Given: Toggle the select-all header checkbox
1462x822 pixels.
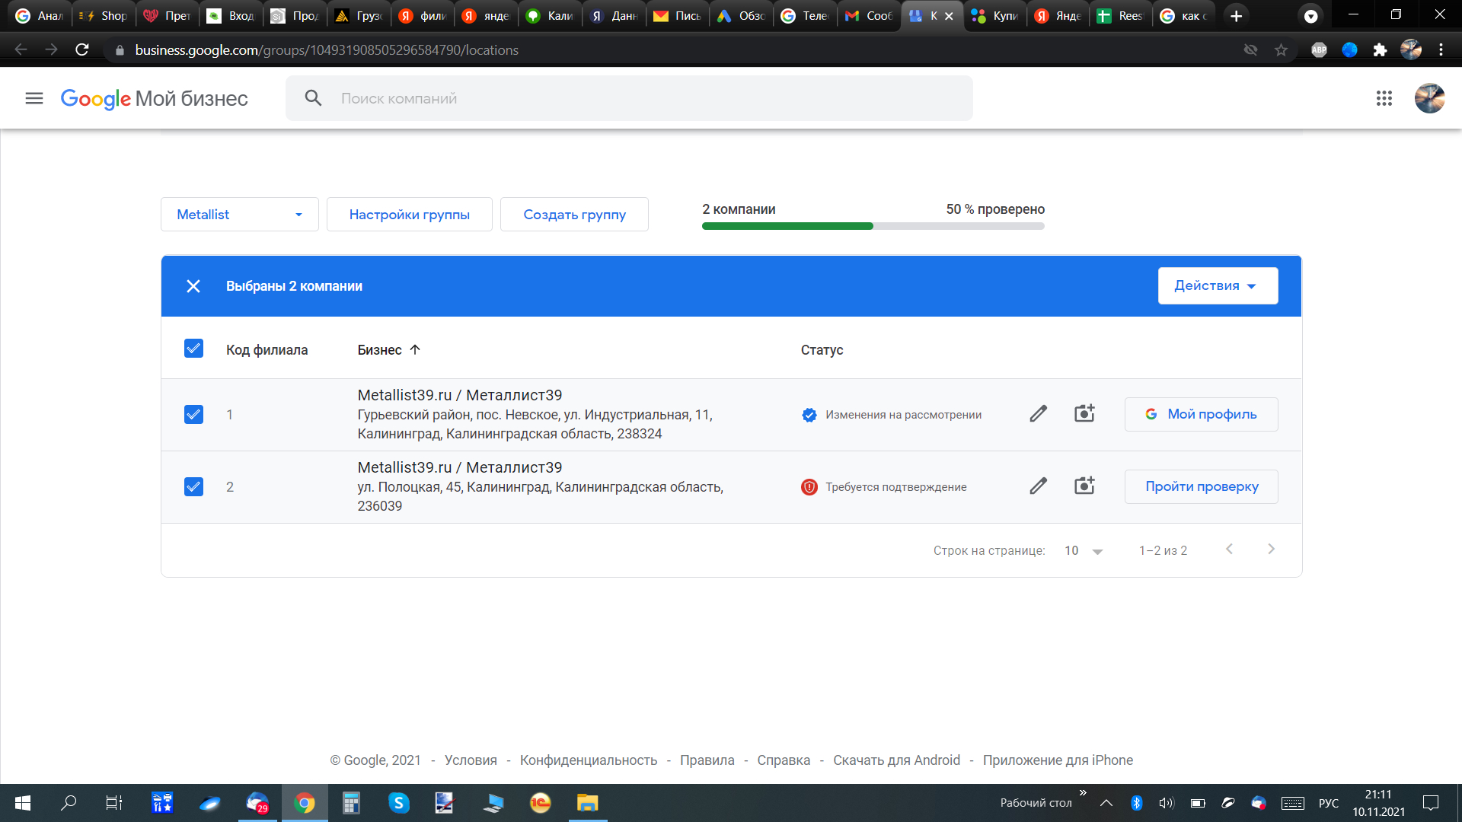Looking at the screenshot, I should point(194,349).
